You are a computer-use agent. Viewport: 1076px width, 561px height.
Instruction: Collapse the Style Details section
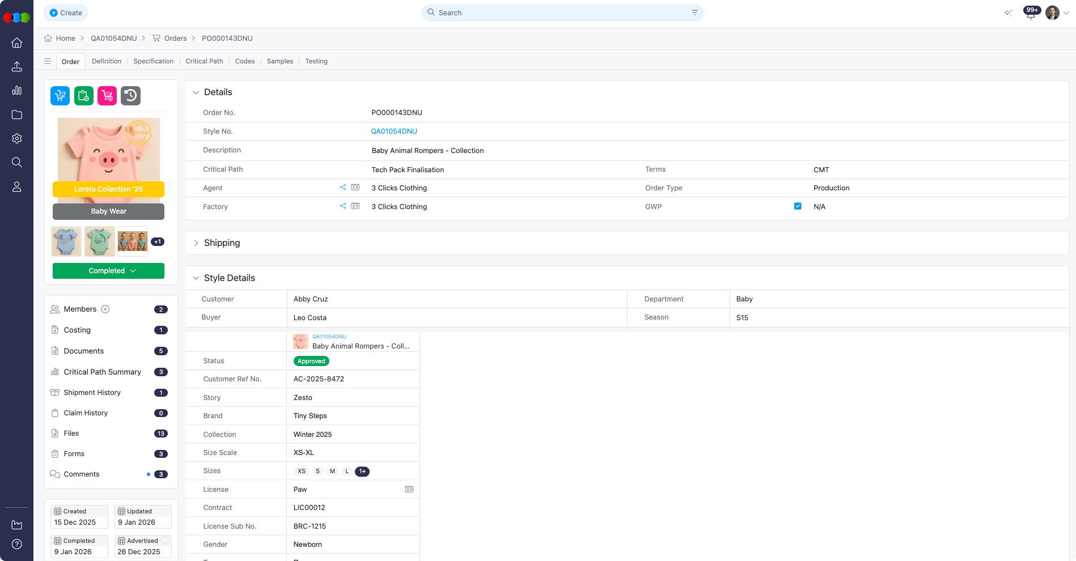[x=196, y=278]
